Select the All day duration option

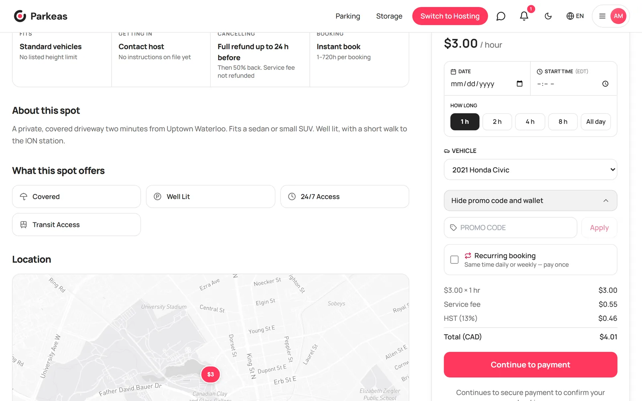pos(596,122)
